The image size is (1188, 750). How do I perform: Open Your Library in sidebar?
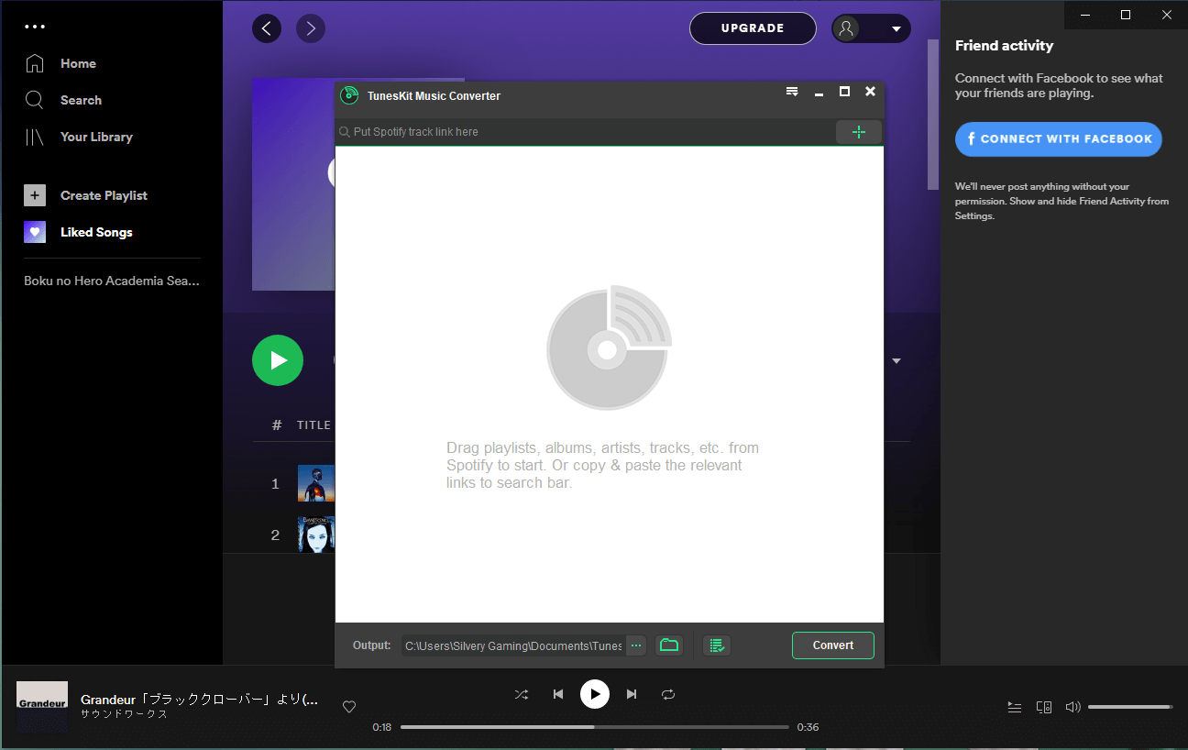[79, 137]
